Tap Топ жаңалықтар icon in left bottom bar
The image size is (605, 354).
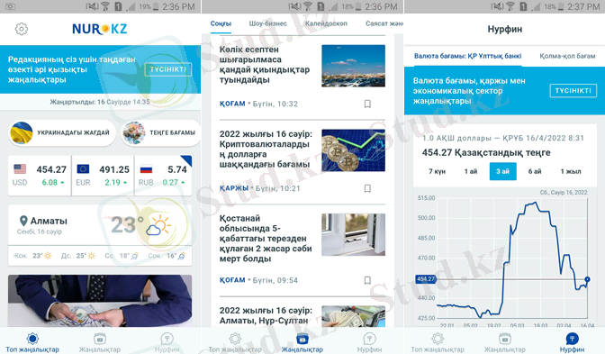(32, 339)
